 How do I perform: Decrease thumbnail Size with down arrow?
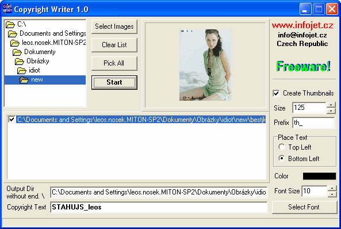click(x=331, y=111)
